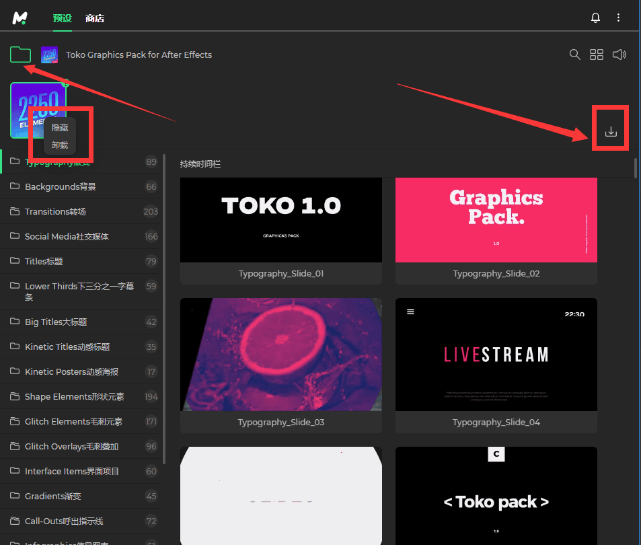Image resolution: width=641 pixels, height=545 pixels.
Task: Switch to the 预设 tab
Action: point(63,18)
